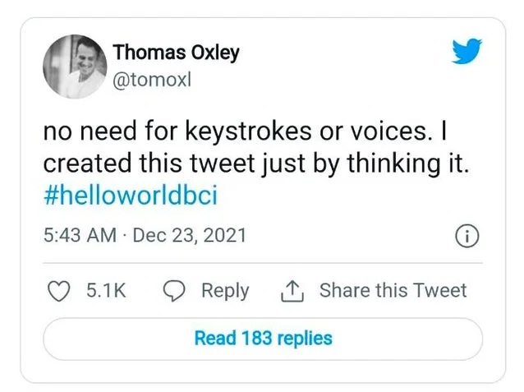Open the tweet info circle icon

467,236
